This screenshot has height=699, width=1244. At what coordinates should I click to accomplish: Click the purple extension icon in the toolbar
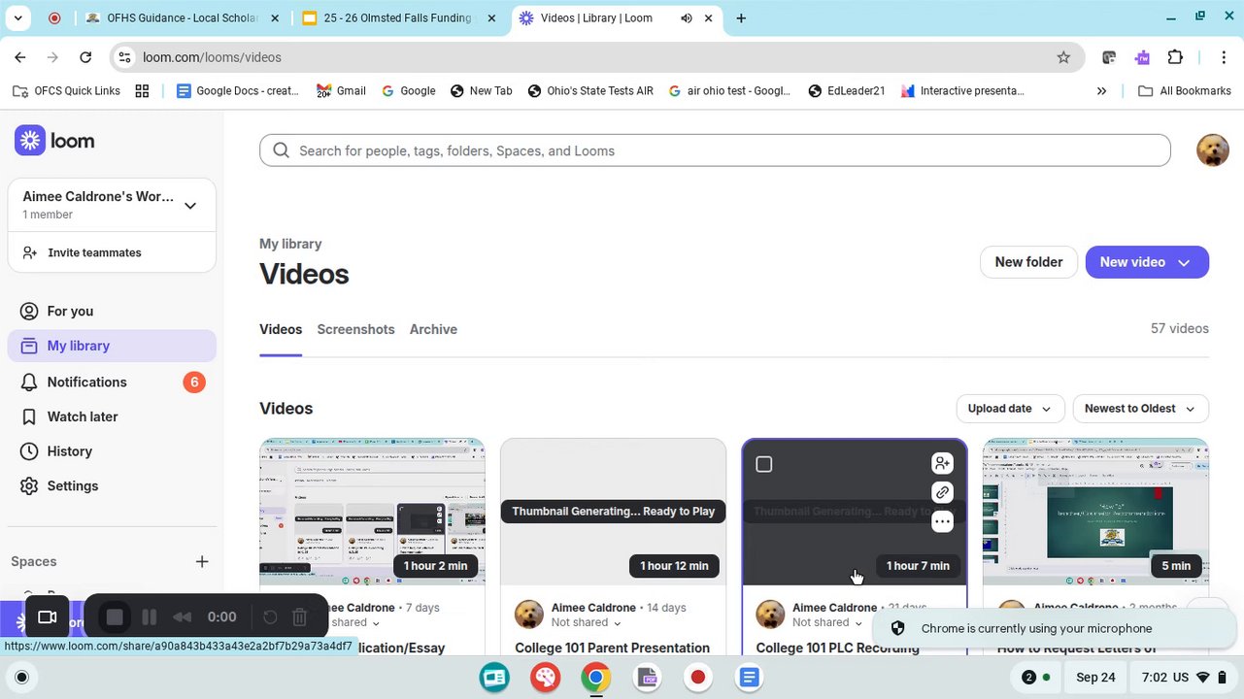coord(1142,57)
